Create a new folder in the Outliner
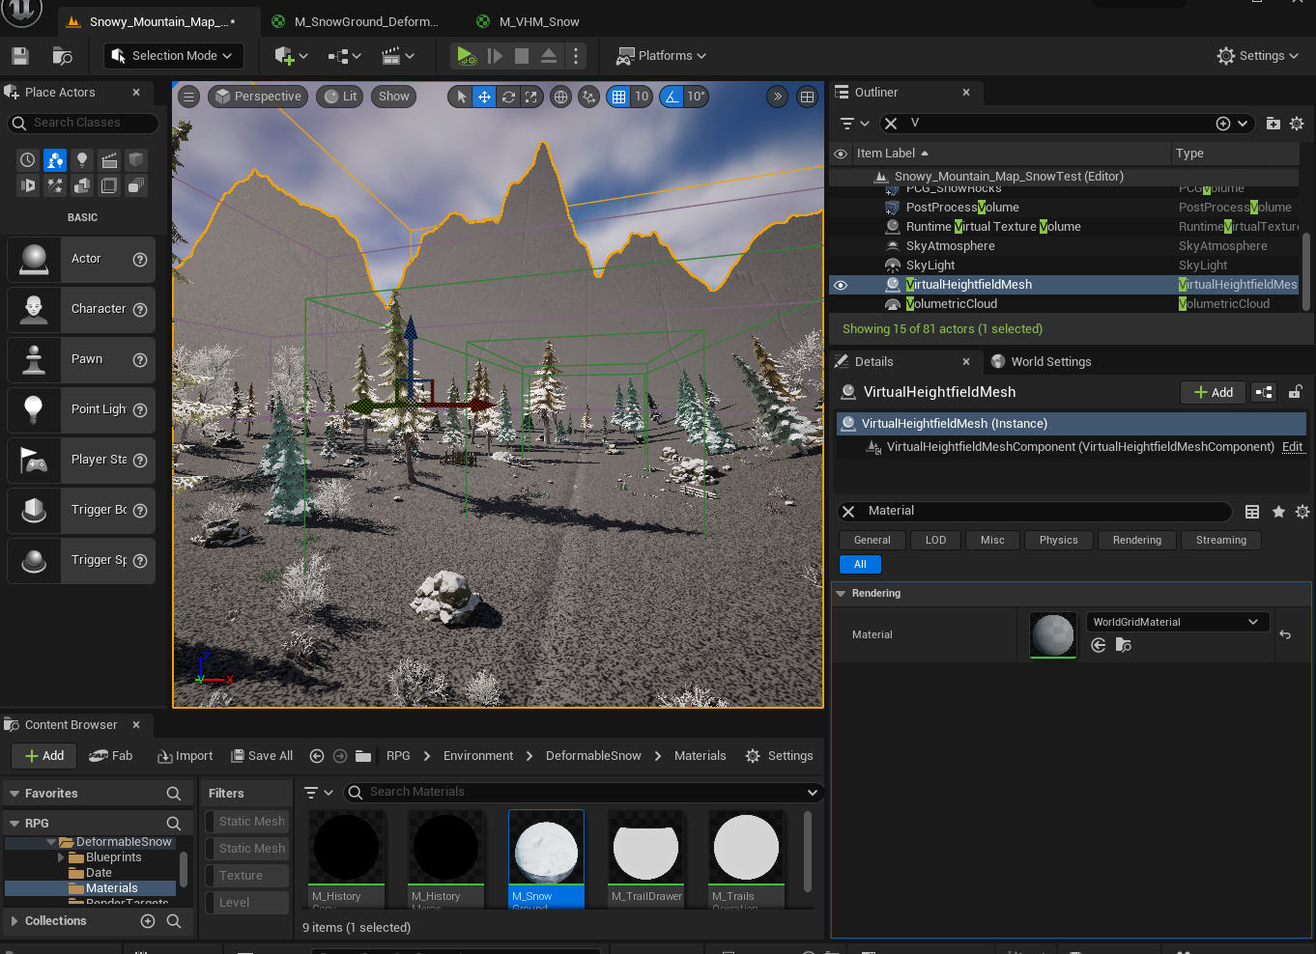Viewport: 1316px width, 954px height. click(x=1273, y=124)
